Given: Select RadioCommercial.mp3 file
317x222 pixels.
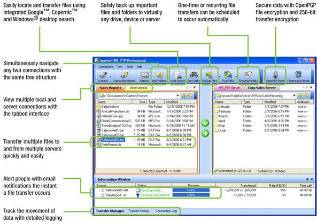Looking at the screenshot, I should point(114,121).
